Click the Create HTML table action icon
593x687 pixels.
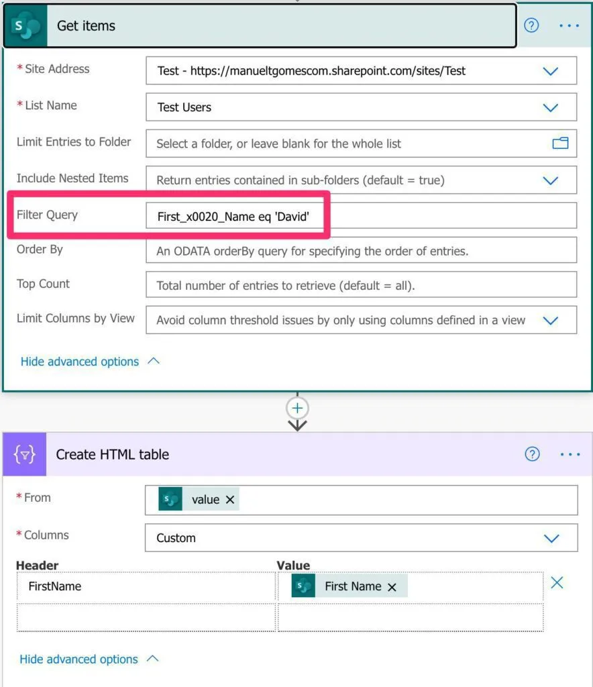(x=25, y=454)
